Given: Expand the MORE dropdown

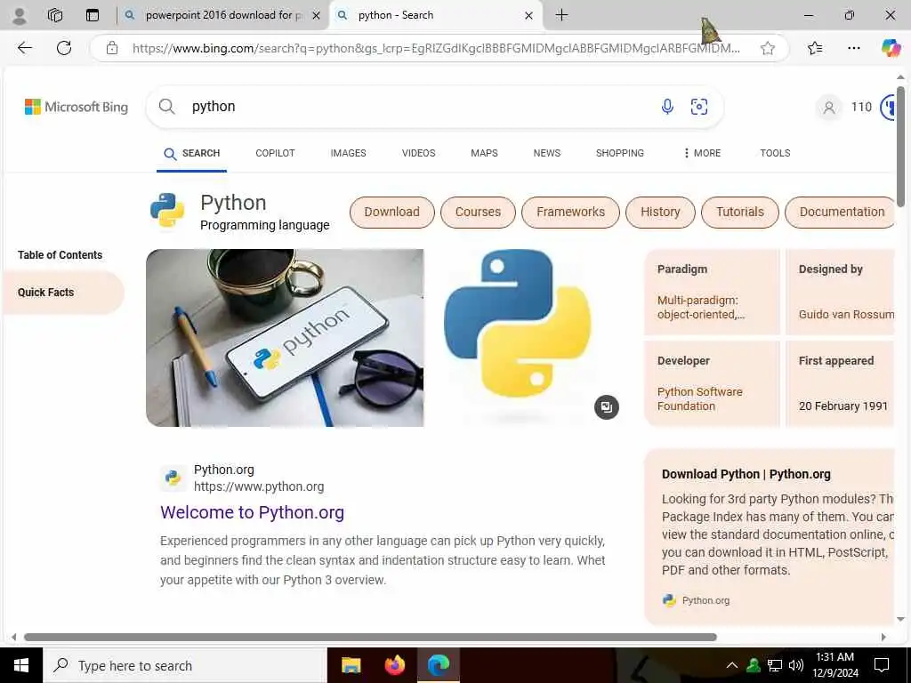Looking at the screenshot, I should click(x=702, y=153).
